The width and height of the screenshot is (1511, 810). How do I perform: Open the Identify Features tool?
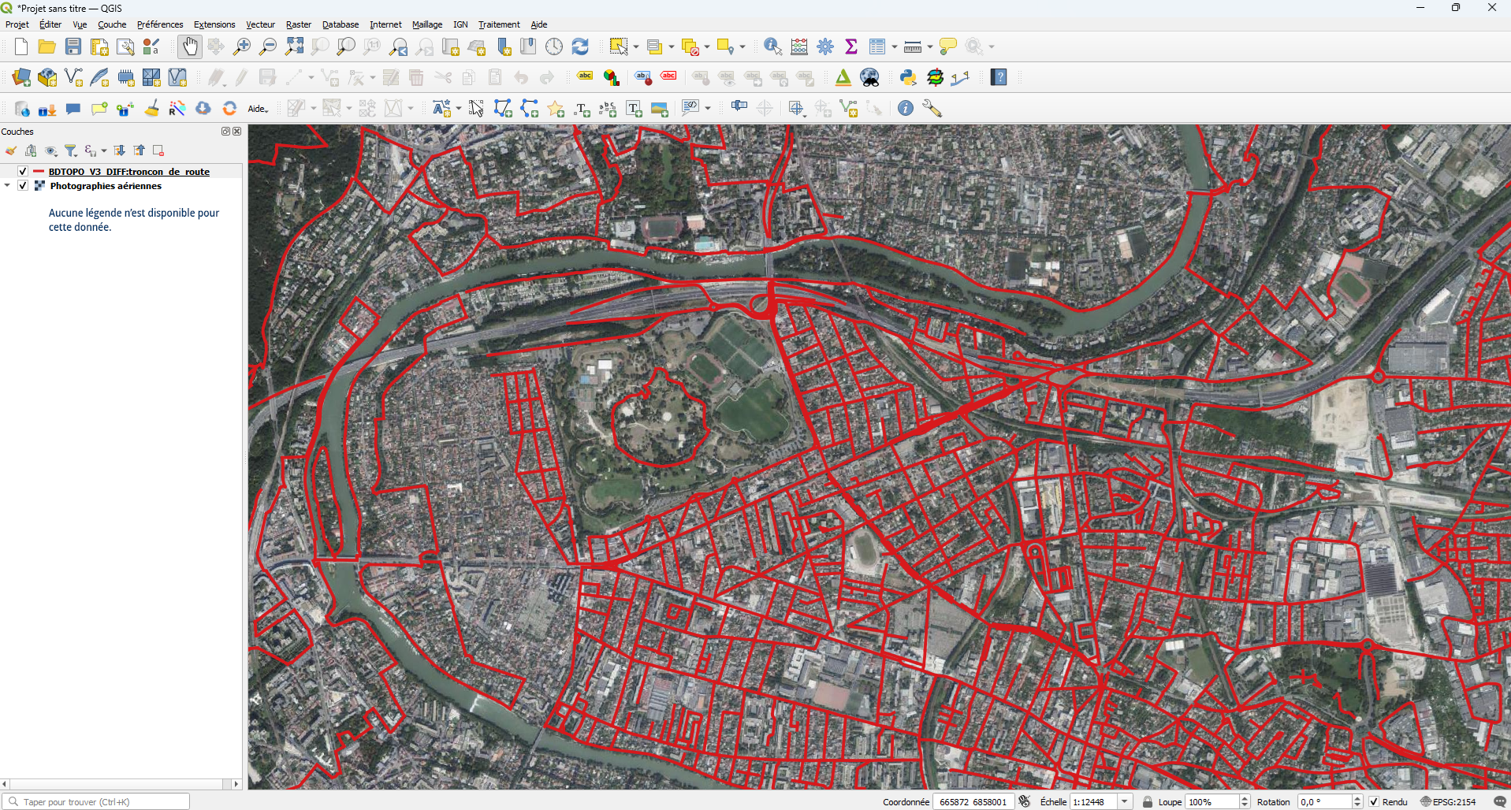[x=772, y=47]
